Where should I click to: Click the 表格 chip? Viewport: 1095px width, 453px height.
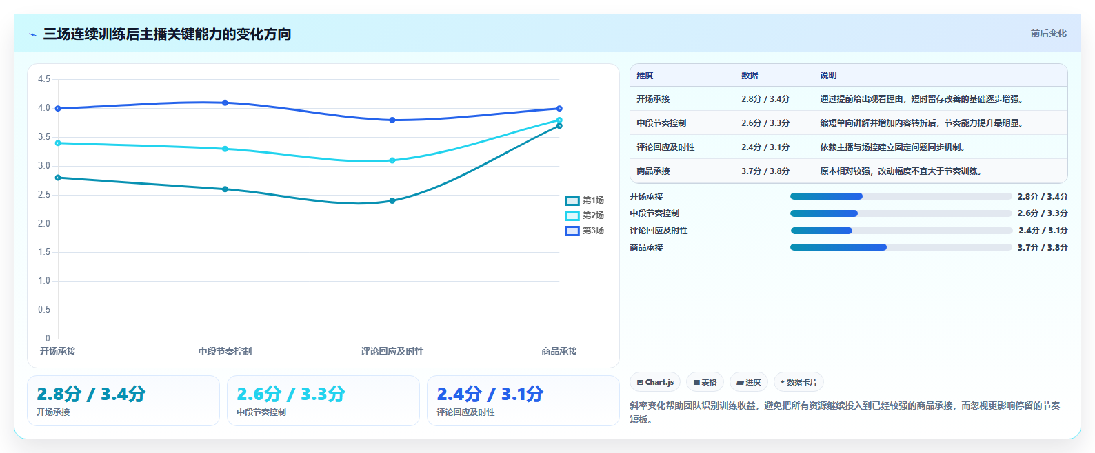tap(705, 382)
